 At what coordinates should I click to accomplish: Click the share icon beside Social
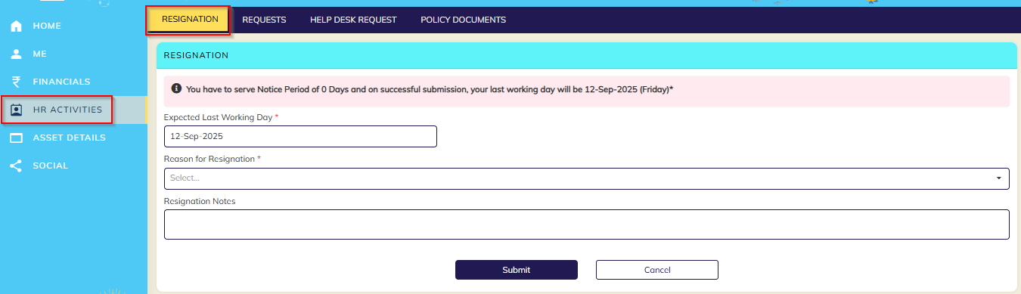pyautogui.click(x=16, y=166)
